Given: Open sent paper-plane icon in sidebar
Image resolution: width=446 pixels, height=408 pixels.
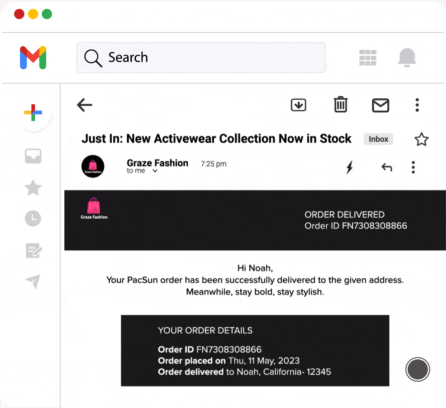Looking at the screenshot, I should (33, 282).
